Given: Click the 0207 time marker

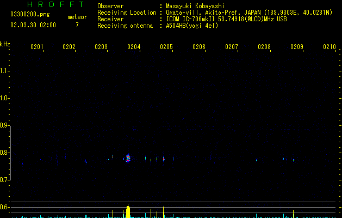Looking at the screenshot, I should [232, 47].
